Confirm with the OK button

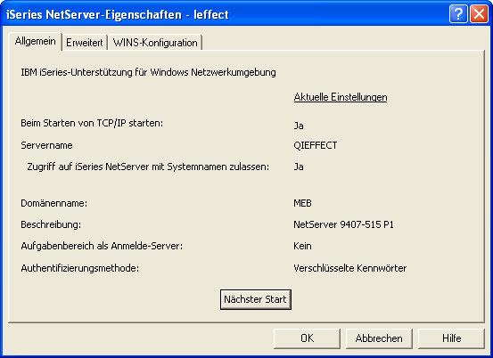307,338
